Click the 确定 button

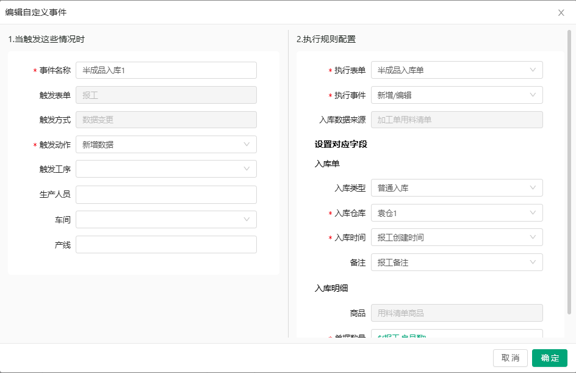click(549, 358)
